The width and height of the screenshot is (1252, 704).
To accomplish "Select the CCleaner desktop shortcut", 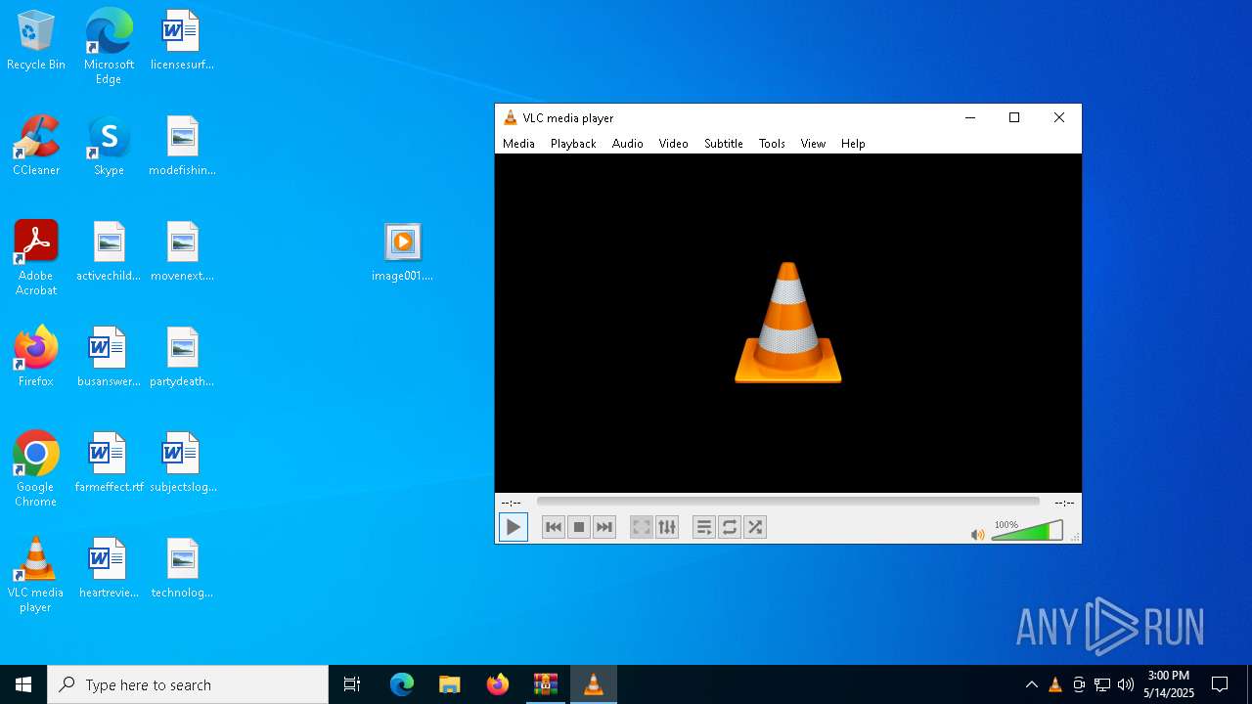I will pos(36,147).
